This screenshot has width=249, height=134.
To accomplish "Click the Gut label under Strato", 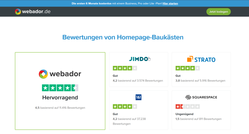I will point(178,76).
